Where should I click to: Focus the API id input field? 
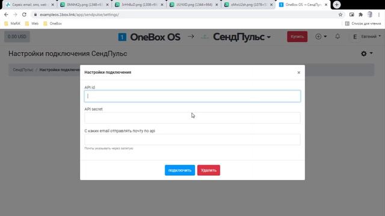pyautogui.click(x=192, y=96)
